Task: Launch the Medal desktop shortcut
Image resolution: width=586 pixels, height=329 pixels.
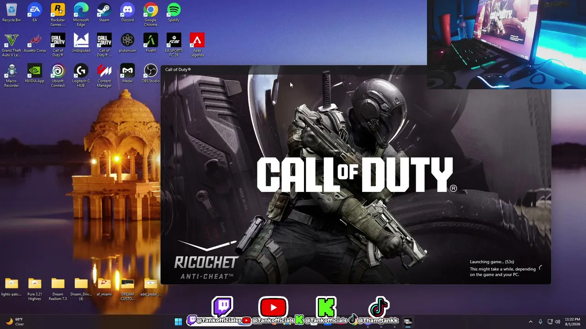Action: (127, 74)
